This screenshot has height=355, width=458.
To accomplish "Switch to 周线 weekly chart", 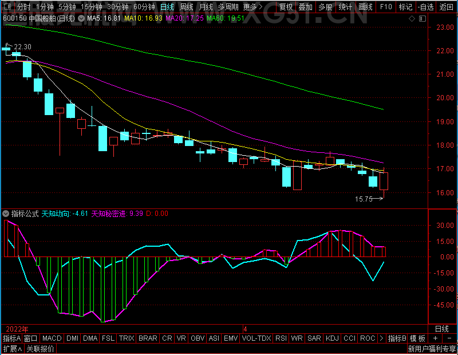I will coord(187,7).
